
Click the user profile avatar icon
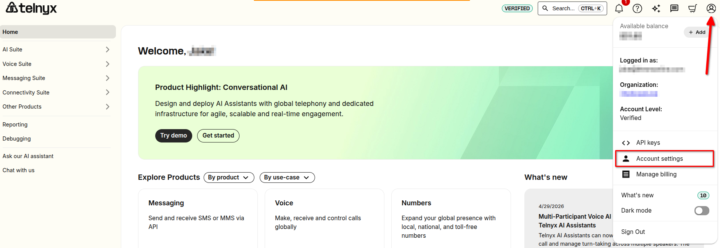point(711,8)
